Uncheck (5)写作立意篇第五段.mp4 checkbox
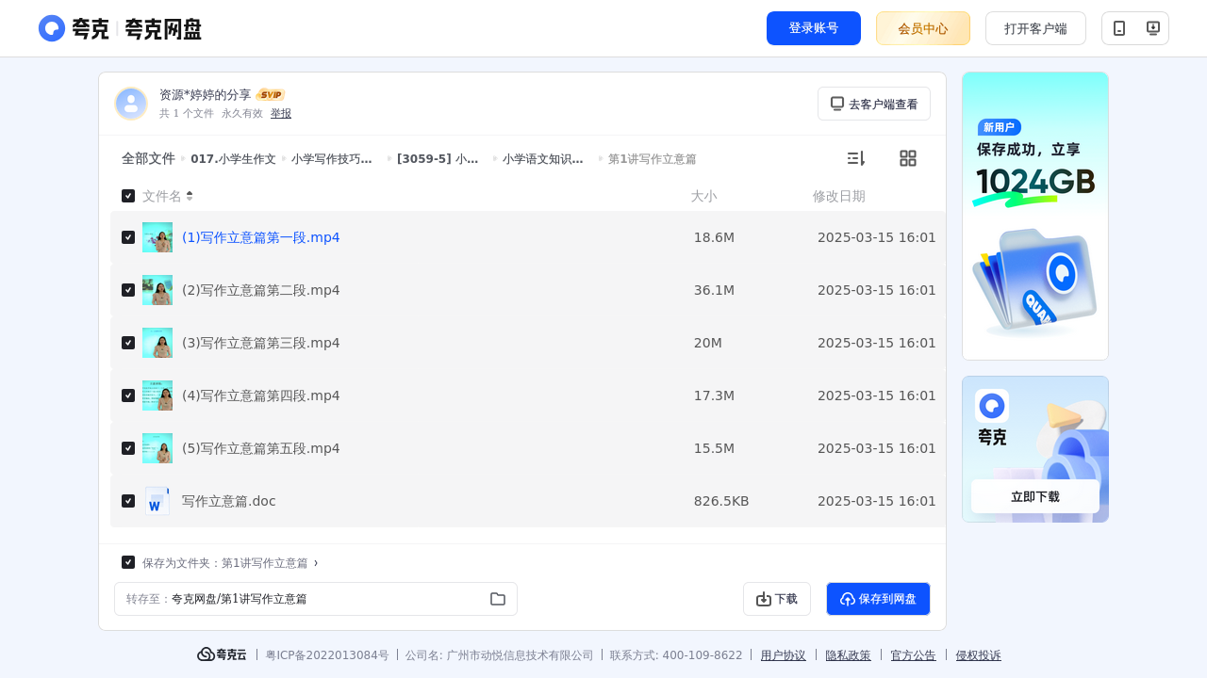Screen dimensions: 1207x678 point(128,448)
